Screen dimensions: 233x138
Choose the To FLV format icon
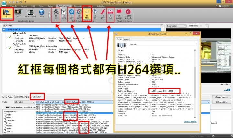(x=110, y=14)
